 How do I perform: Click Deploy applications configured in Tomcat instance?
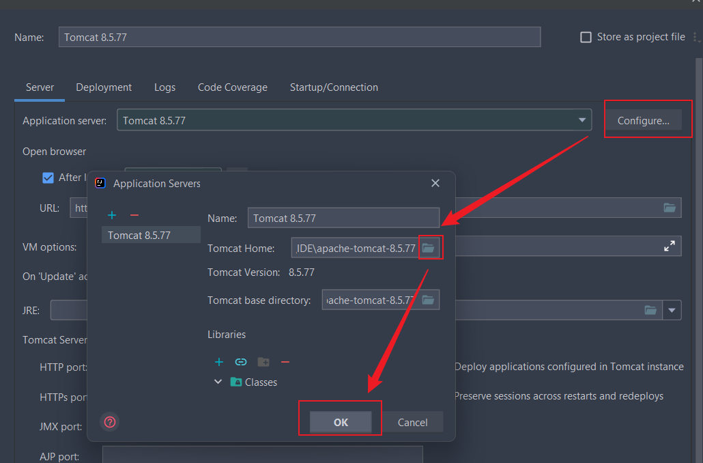[569, 367]
